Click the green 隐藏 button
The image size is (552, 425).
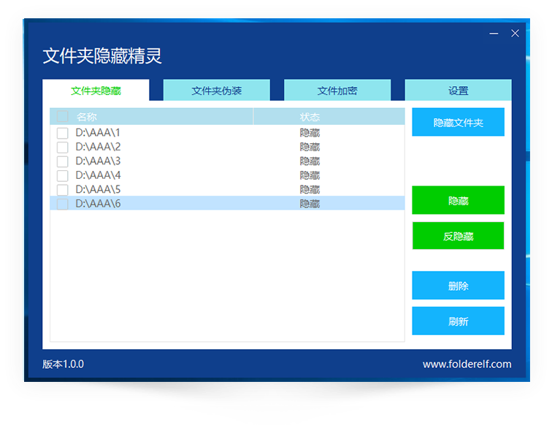click(x=458, y=200)
